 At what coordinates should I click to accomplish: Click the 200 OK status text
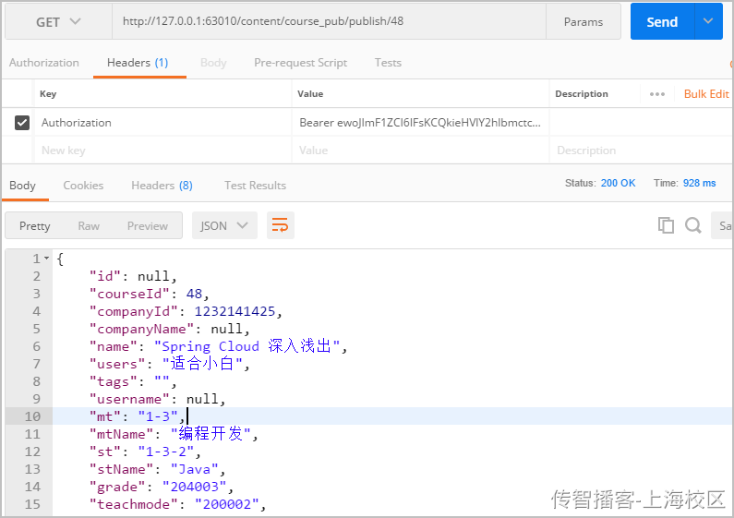click(618, 183)
